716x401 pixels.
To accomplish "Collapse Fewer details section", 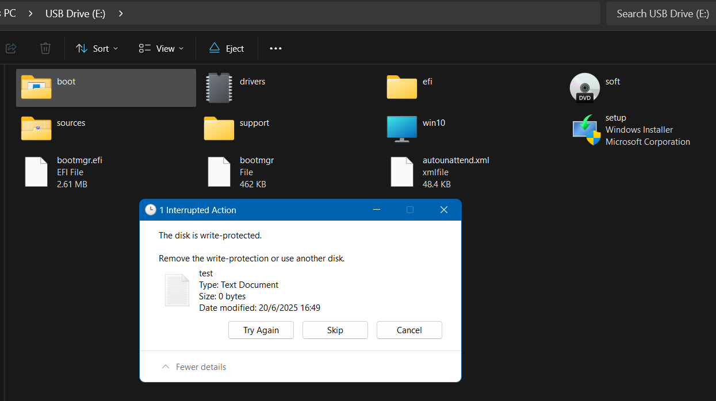I will (194, 367).
